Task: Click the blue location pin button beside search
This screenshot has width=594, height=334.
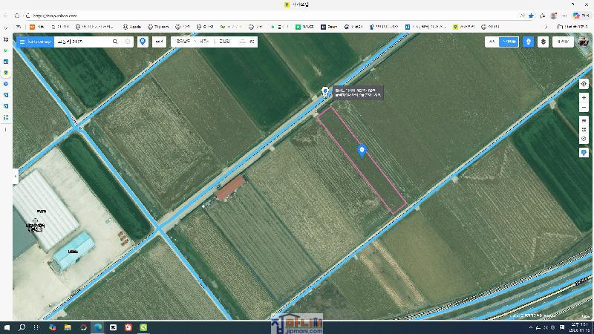Action: click(143, 42)
